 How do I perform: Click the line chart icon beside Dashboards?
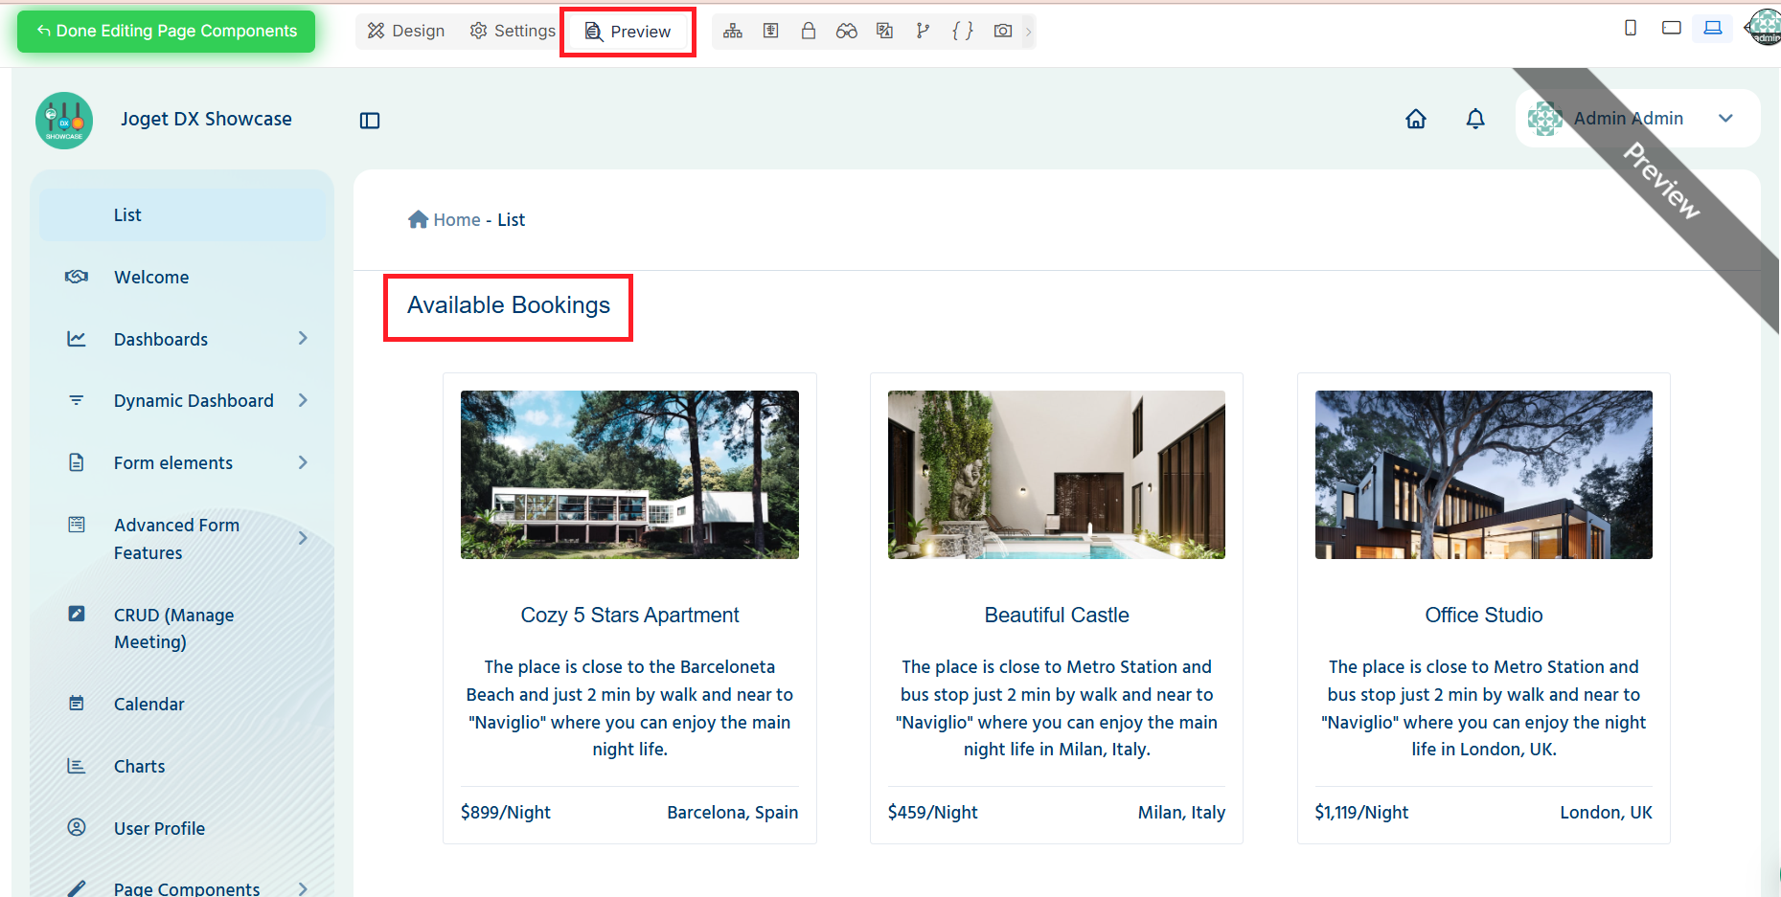coord(77,339)
